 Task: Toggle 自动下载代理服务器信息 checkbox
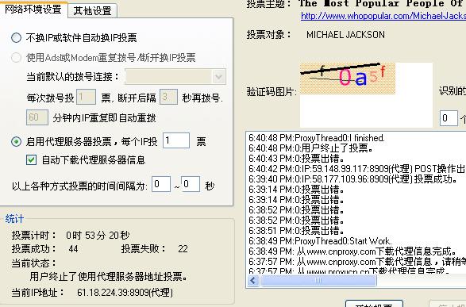click(31, 159)
